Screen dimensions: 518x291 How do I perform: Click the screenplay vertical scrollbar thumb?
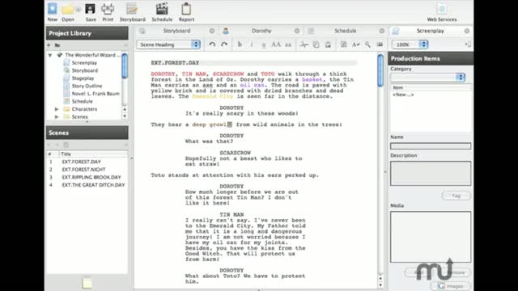pyautogui.click(x=380, y=71)
